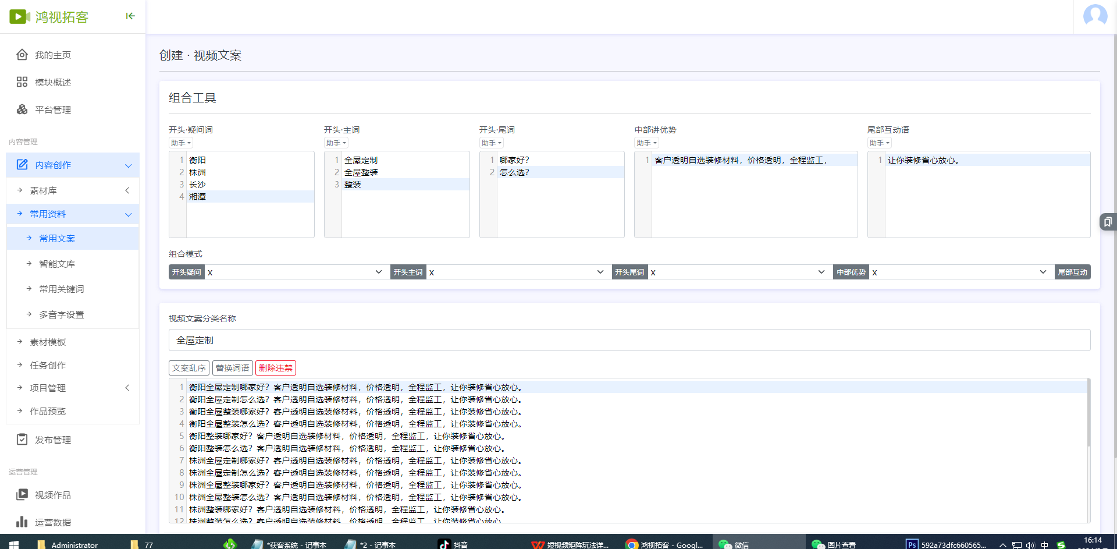Viewport: 1117px width, 549px height.
Task: Expand the 项目管理 submenu chevron
Action: [127, 388]
